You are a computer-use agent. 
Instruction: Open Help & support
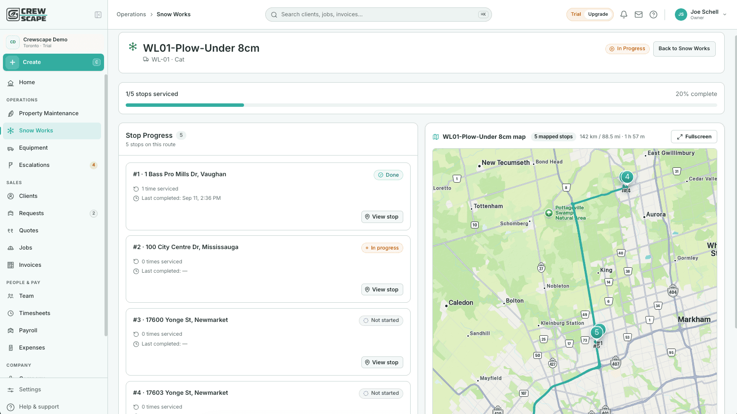tap(54, 407)
